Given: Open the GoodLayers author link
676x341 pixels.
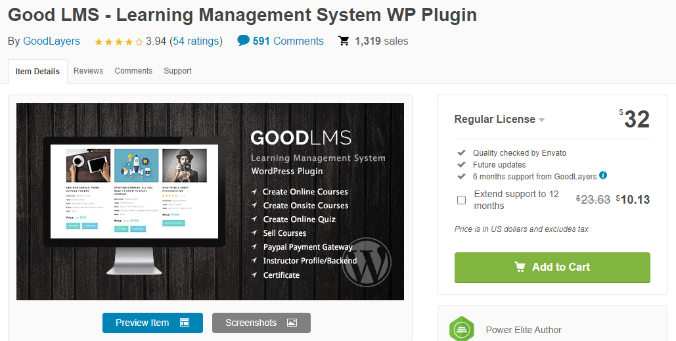Looking at the screenshot, I should [x=51, y=41].
